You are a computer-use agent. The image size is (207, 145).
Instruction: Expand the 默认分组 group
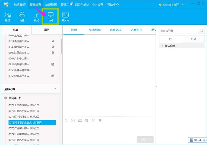point(162,46)
